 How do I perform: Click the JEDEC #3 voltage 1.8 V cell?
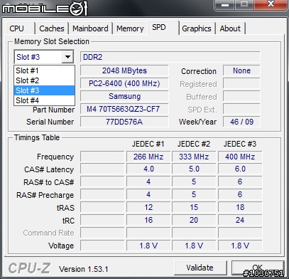pyautogui.click(x=240, y=246)
